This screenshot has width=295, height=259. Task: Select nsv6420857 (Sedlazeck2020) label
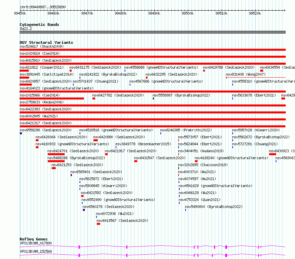coord(46,81)
